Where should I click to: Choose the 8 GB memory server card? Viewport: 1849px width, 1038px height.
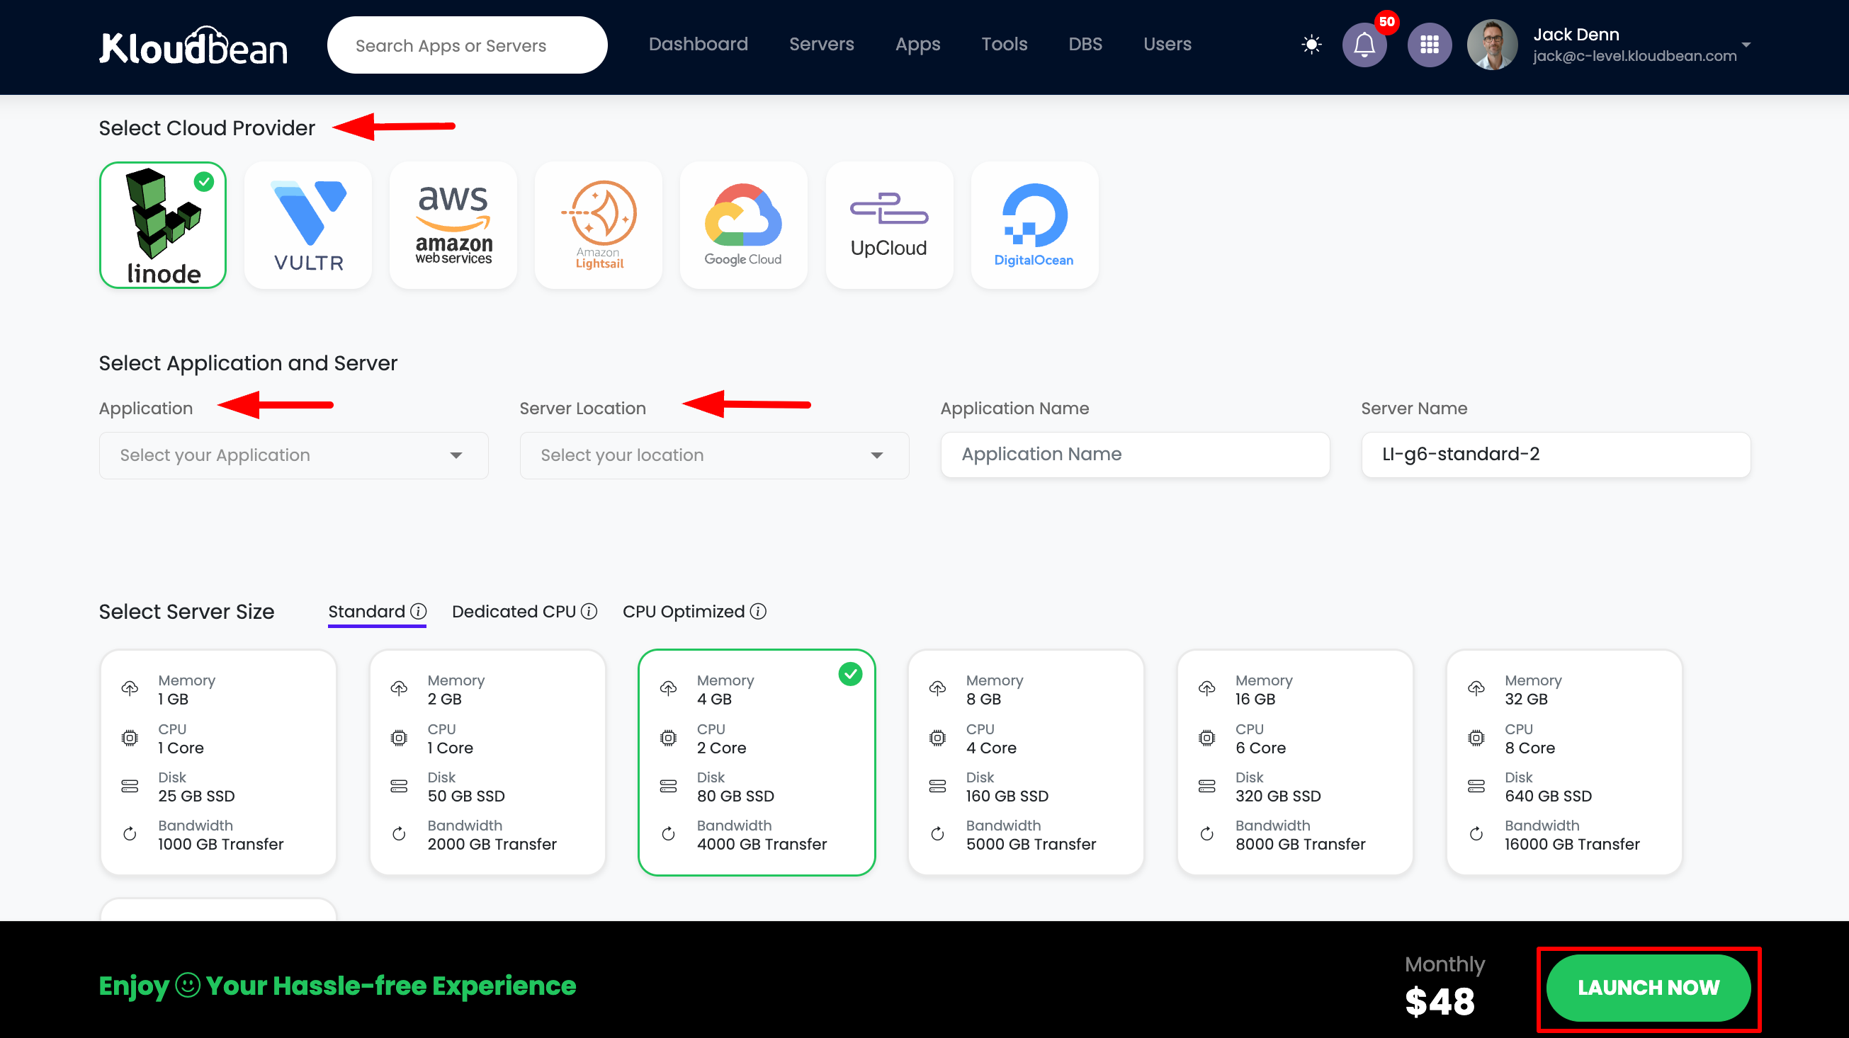[x=1026, y=763]
